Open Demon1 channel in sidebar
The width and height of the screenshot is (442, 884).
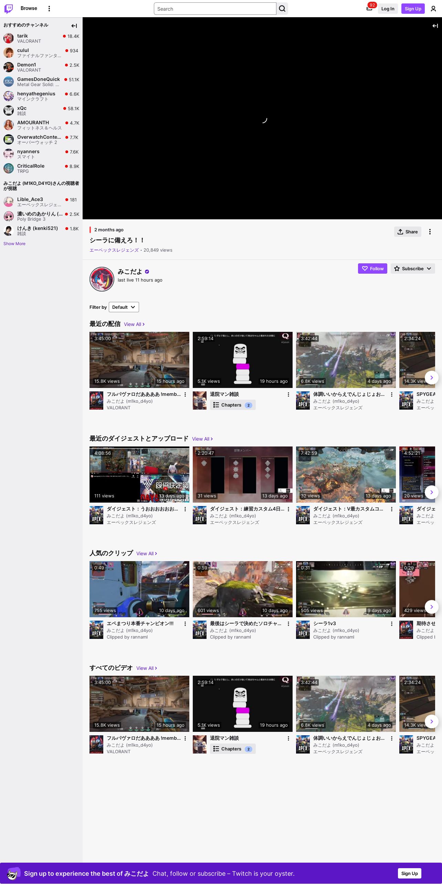pos(41,67)
